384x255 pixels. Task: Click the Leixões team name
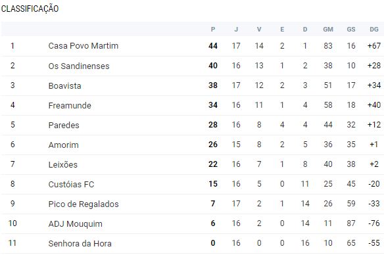(63, 164)
